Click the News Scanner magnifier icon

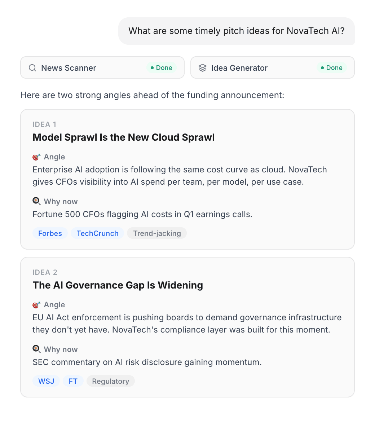coord(32,68)
